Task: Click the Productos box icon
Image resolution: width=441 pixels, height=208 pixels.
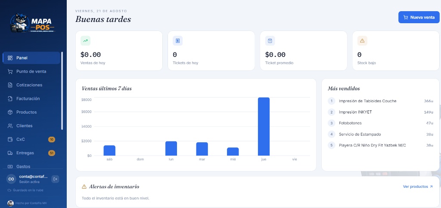Action: click(10, 112)
